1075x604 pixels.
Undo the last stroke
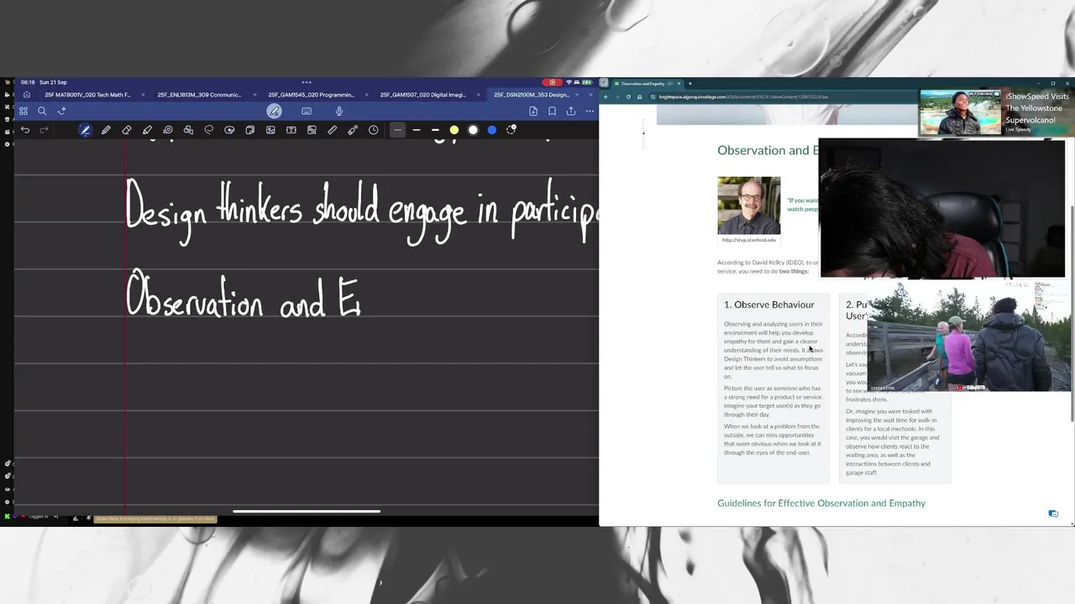pos(25,130)
